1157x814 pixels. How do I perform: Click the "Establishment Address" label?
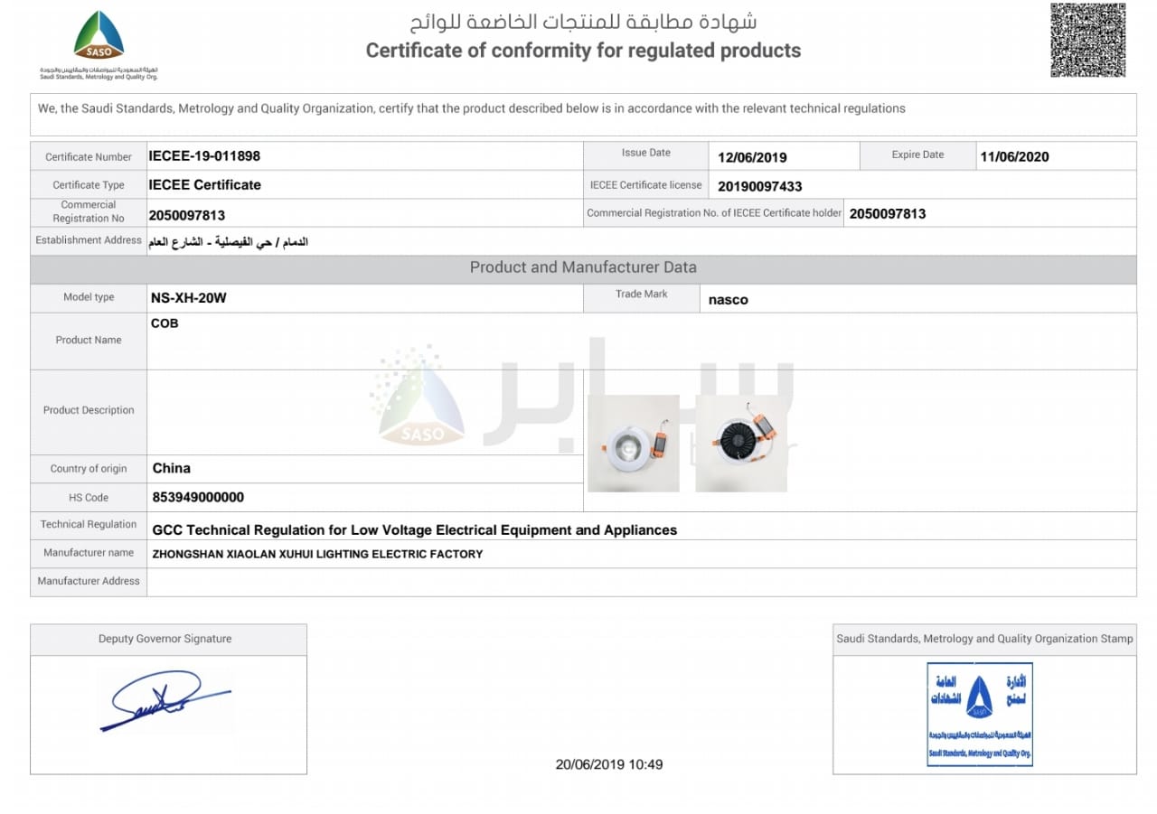89,240
